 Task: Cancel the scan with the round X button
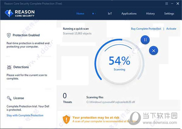pos(154,51)
